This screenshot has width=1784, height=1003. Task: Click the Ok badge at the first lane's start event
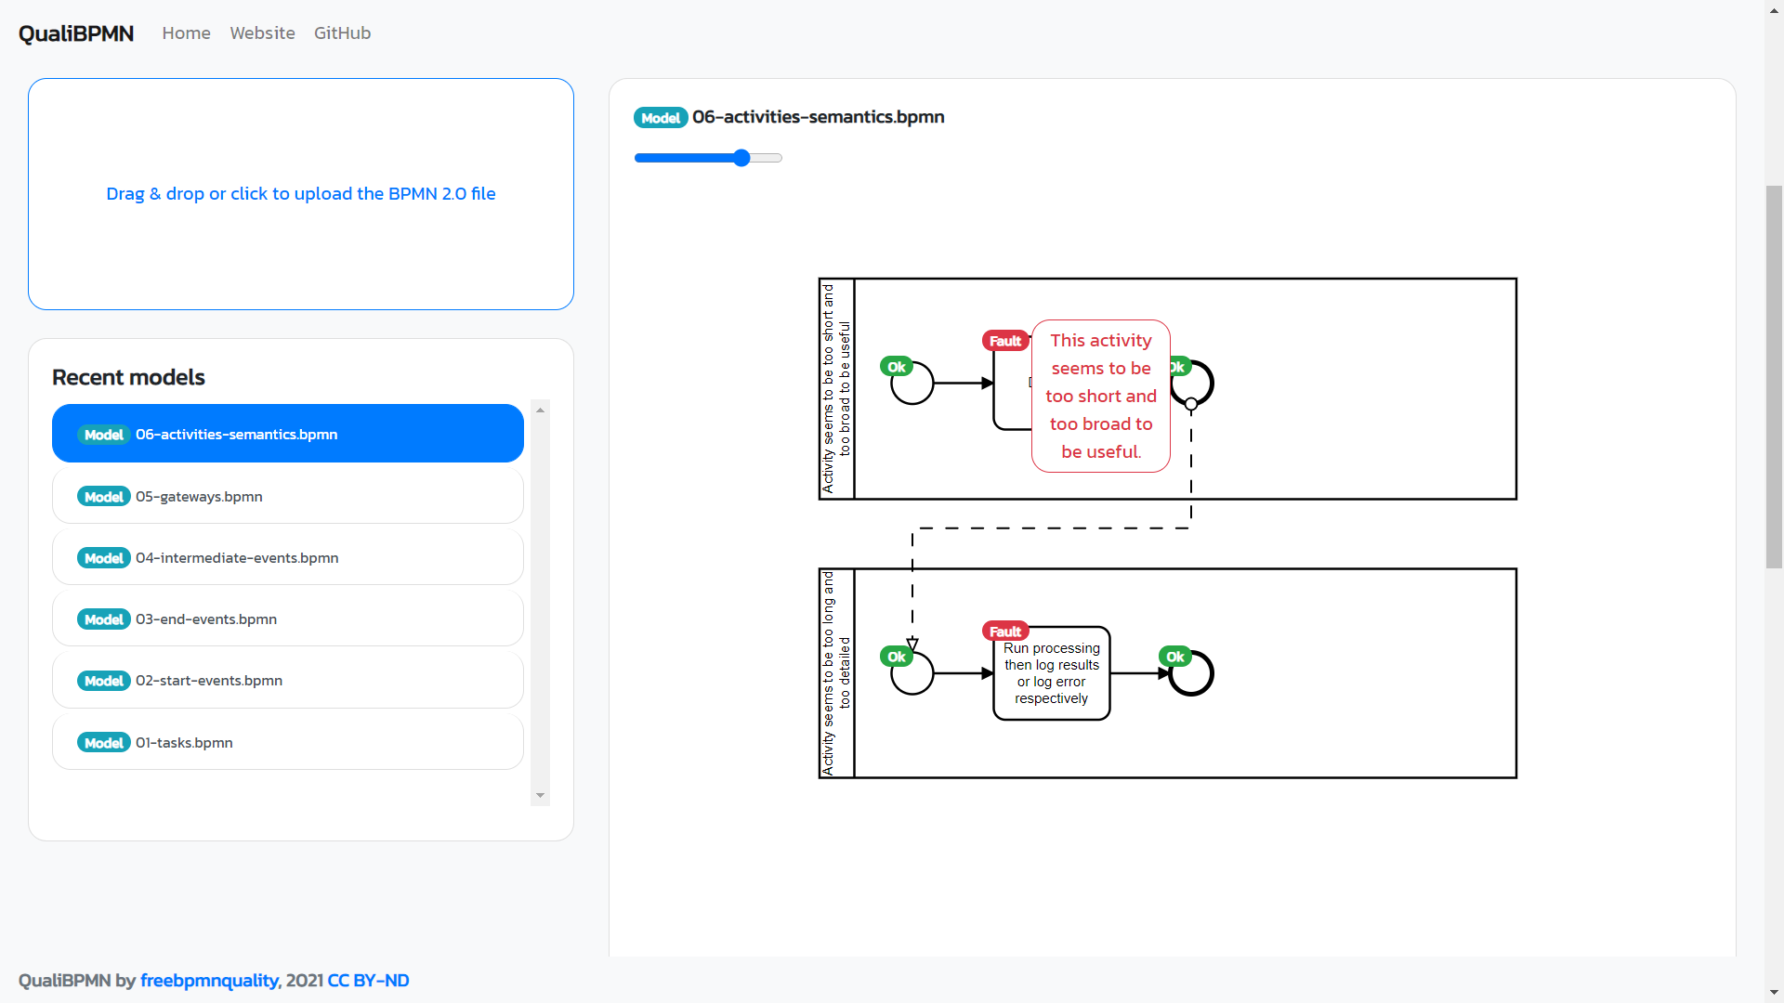pyautogui.click(x=898, y=367)
